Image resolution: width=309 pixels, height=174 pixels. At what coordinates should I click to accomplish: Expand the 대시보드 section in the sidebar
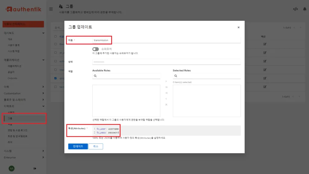[x=23, y=33]
